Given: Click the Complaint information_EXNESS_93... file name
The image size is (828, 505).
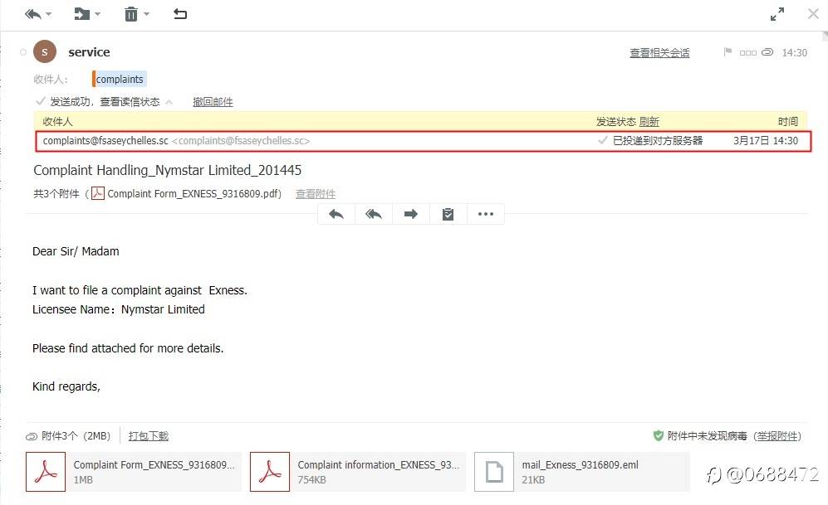Looking at the screenshot, I should click(379, 465).
